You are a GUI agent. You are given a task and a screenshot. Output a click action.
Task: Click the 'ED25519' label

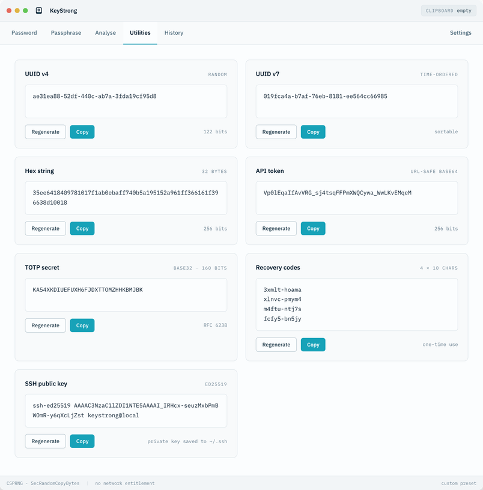(x=216, y=384)
